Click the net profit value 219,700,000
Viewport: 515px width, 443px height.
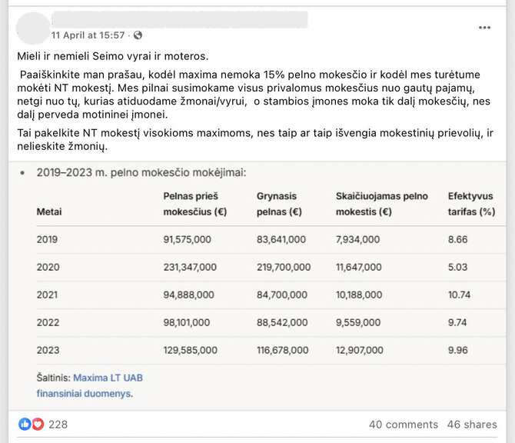point(284,267)
